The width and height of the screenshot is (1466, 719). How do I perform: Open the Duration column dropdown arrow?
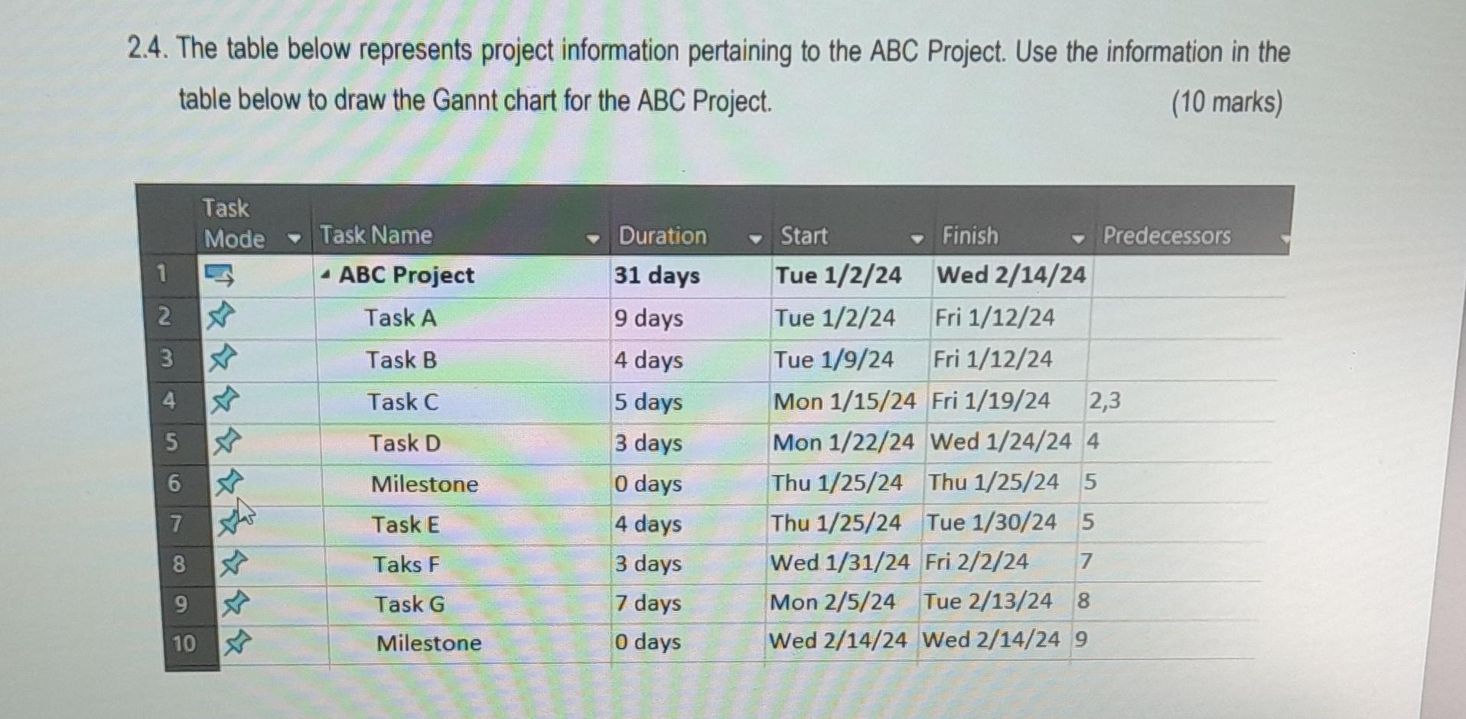click(754, 239)
